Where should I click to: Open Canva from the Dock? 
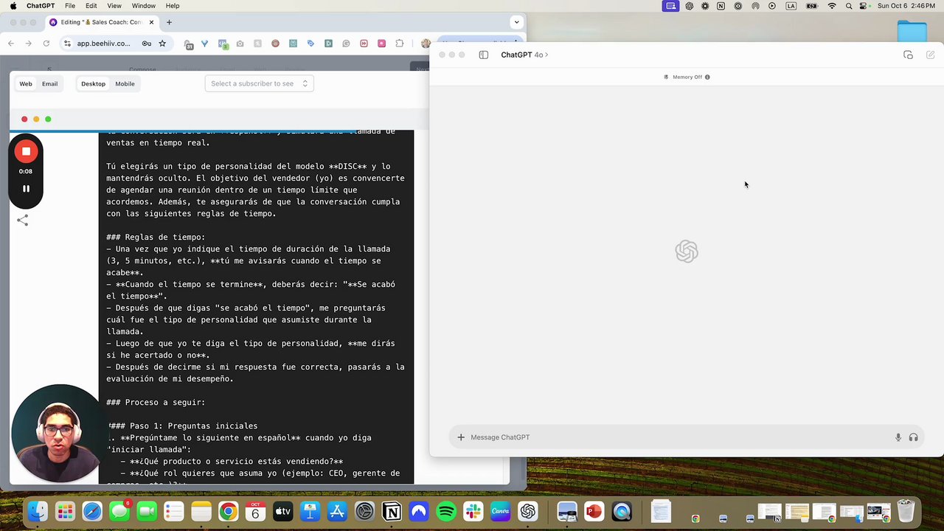tap(501, 511)
